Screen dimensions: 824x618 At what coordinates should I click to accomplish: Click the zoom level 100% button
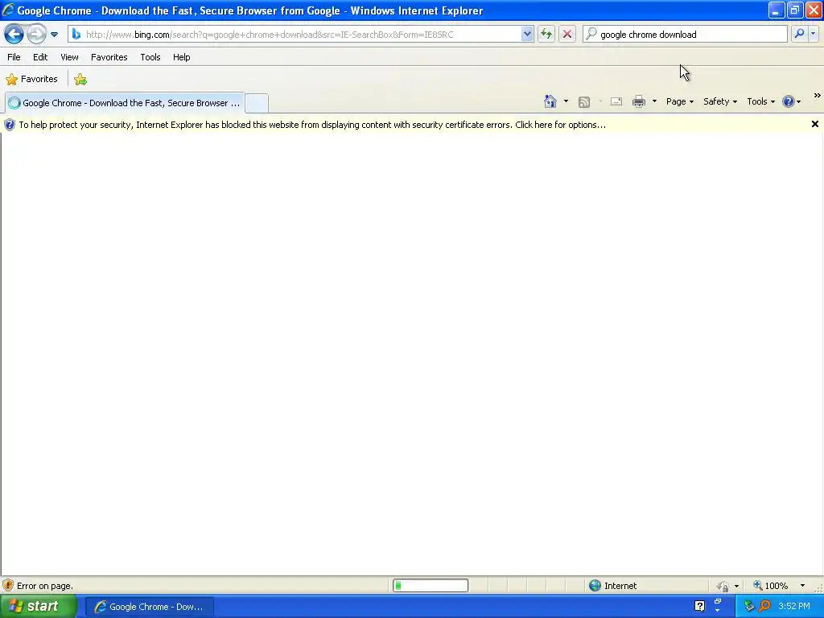pyautogui.click(x=770, y=586)
